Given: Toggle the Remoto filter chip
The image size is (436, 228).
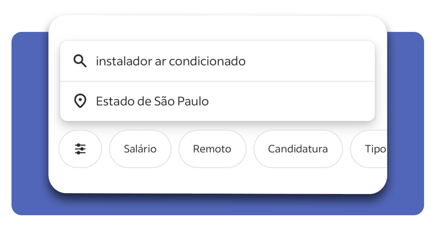Looking at the screenshot, I should tap(212, 149).
